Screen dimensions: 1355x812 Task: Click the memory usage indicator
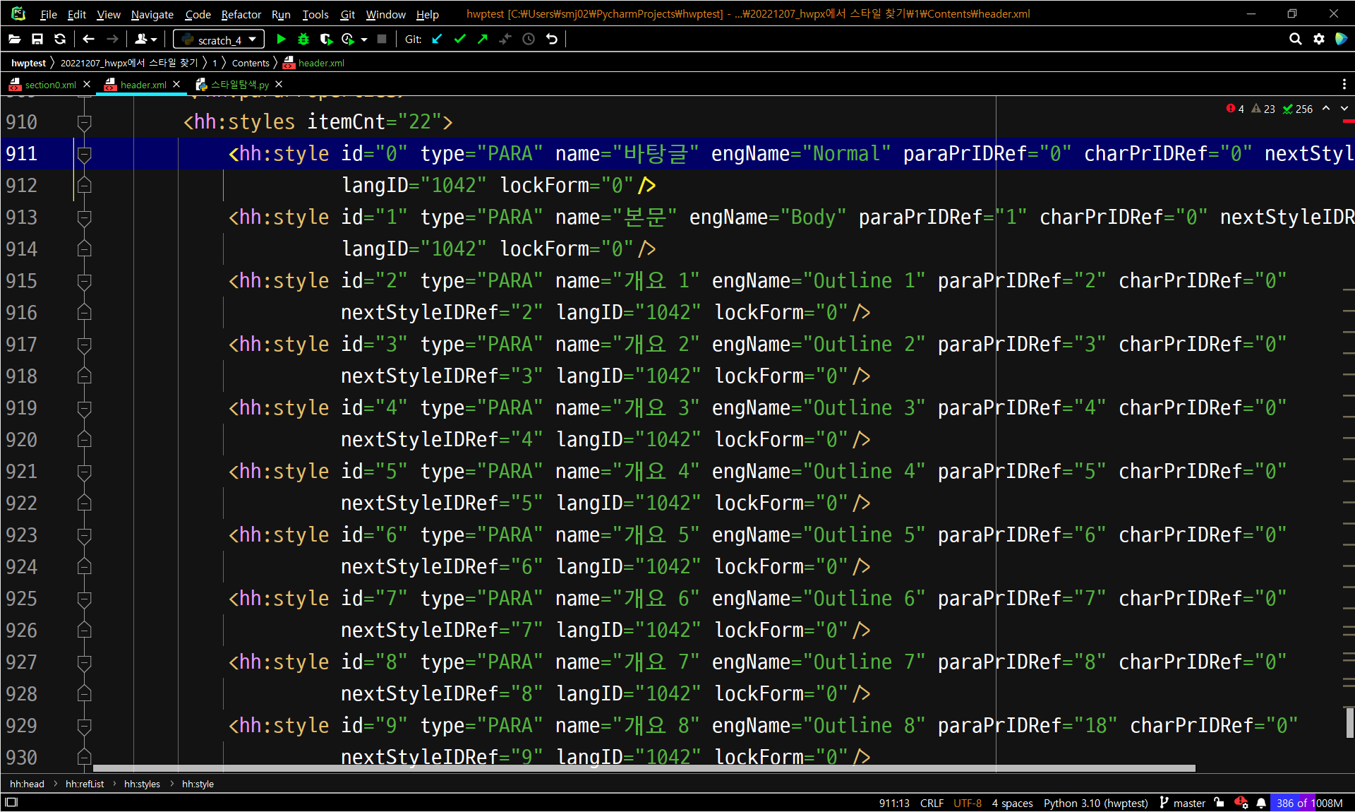coord(1309,803)
